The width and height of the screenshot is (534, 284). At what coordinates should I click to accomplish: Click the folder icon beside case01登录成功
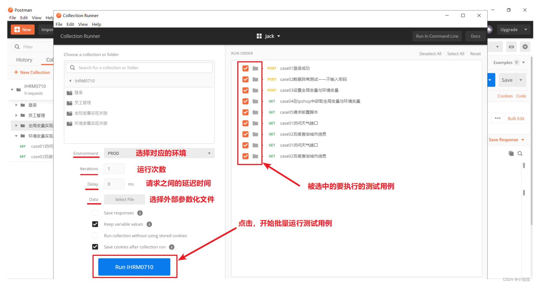click(x=255, y=68)
